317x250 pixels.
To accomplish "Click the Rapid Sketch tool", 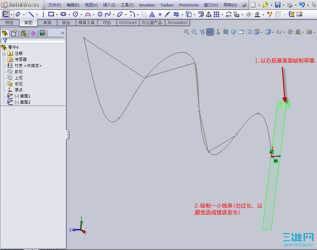I will [291, 14].
